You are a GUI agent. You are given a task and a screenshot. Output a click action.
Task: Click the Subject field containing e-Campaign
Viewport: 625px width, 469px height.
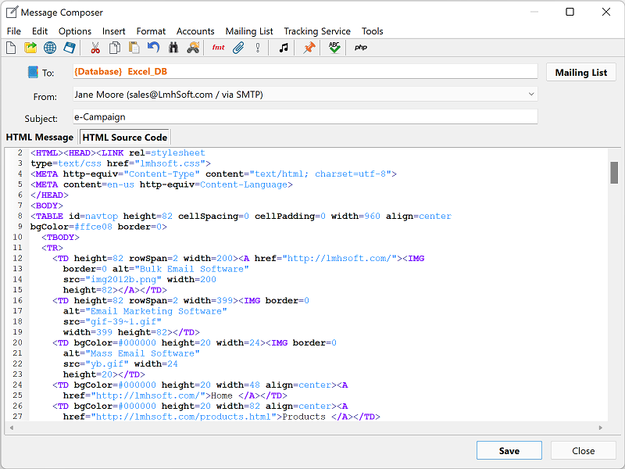pyautogui.click(x=305, y=116)
